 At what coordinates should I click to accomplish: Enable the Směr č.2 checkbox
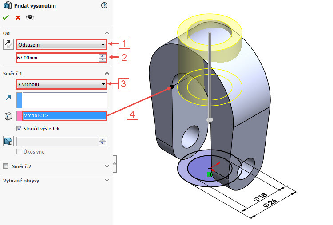click(6, 166)
